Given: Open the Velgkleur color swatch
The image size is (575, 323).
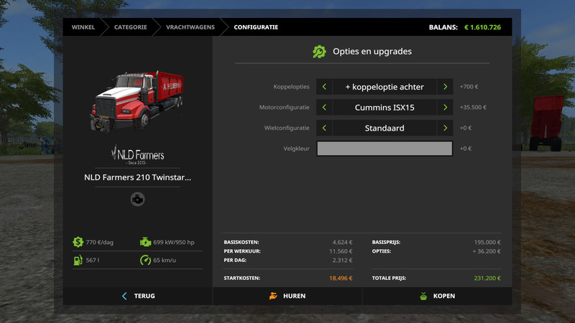Looking at the screenshot, I should point(385,149).
